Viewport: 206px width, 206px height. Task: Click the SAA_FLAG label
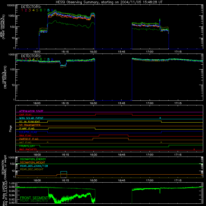point(25,135)
